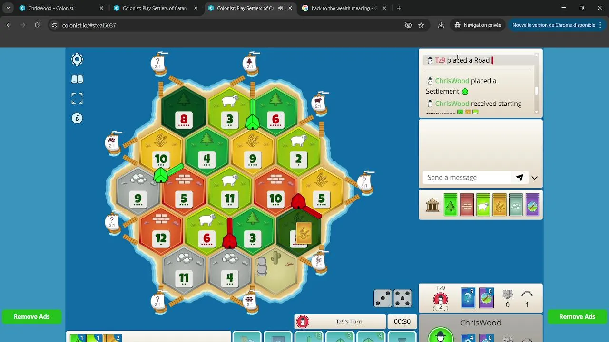Open the Chrome downloads icon

[x=441, y=25]
